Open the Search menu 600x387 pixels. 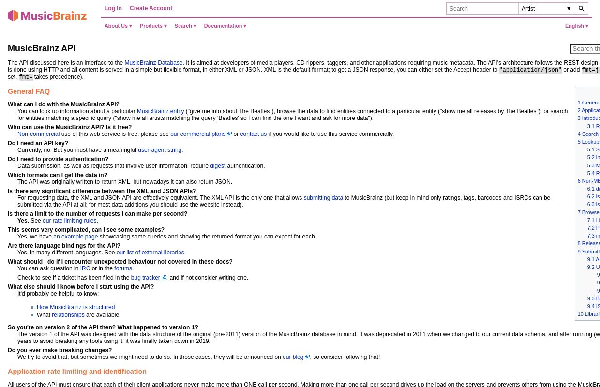tap(185, 26)
